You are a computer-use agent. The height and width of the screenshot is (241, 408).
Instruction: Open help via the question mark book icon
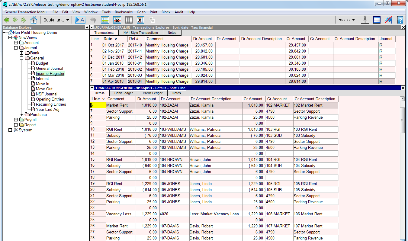coord(400,20)
